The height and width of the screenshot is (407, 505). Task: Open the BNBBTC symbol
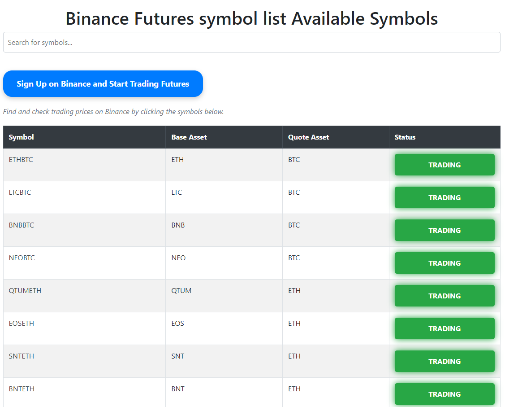21,225
